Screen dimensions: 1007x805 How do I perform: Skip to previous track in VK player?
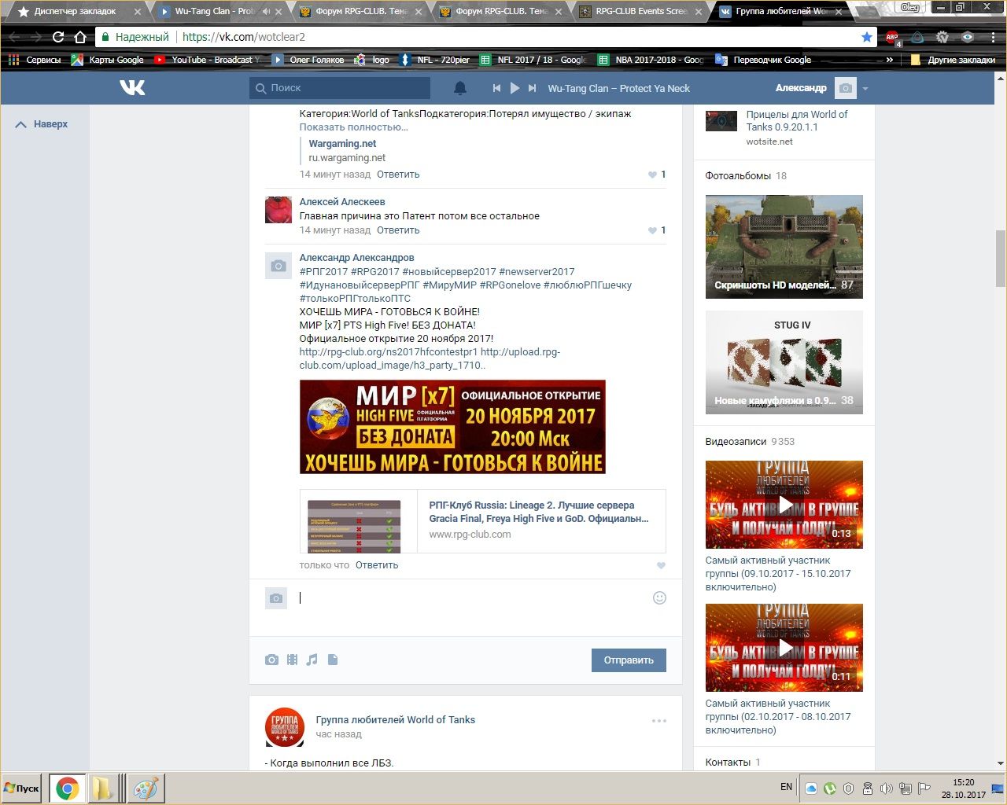pos(496,88)
